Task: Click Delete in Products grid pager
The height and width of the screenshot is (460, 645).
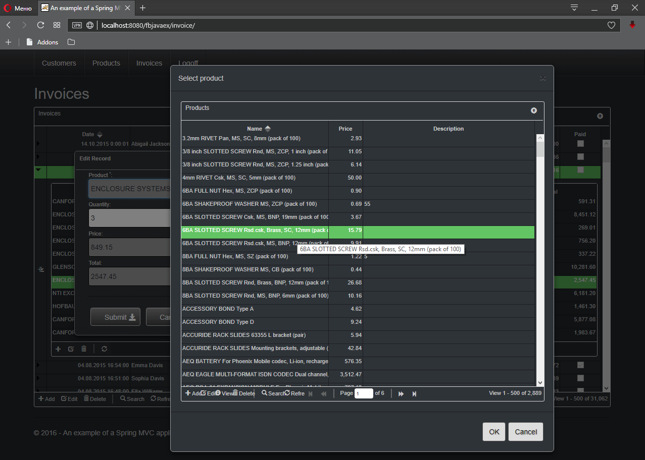Action: click(244, 393)
